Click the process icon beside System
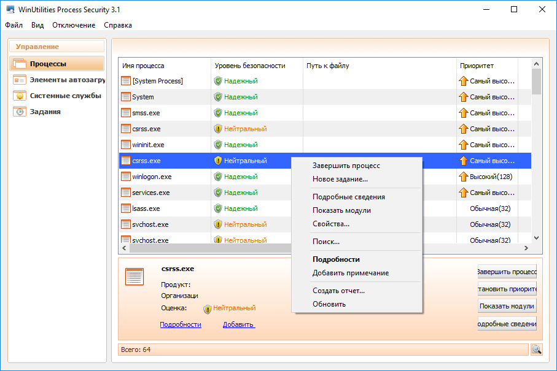 click(126, 97)
